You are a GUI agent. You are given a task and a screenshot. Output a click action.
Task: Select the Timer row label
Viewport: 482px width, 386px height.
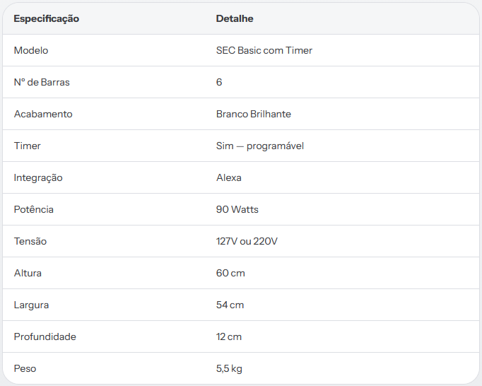tap(28, 146)
